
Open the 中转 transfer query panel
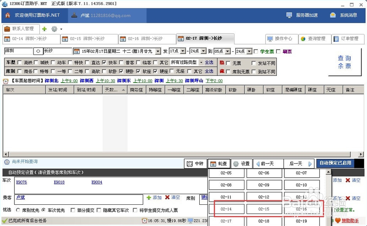195,163
